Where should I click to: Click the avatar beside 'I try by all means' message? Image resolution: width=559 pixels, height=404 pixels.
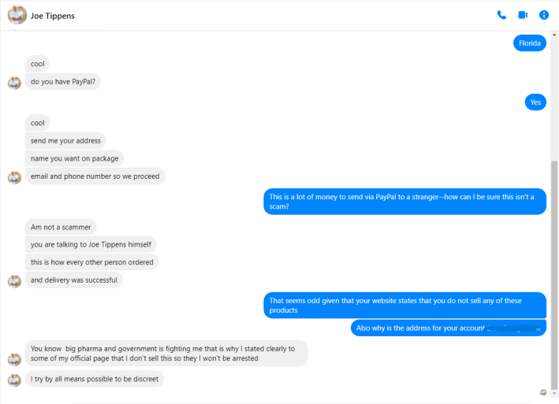click(x=14, y=380)
